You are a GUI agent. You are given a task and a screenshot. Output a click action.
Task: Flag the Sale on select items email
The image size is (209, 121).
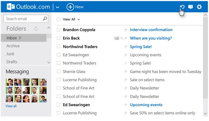point(126,80)
